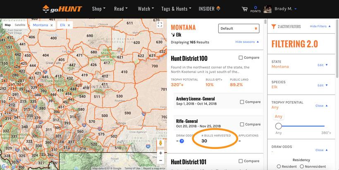This screenshot has height=170, width=339.
Task: Check Compare for Hunt District 100
Action: click(241, 58)
